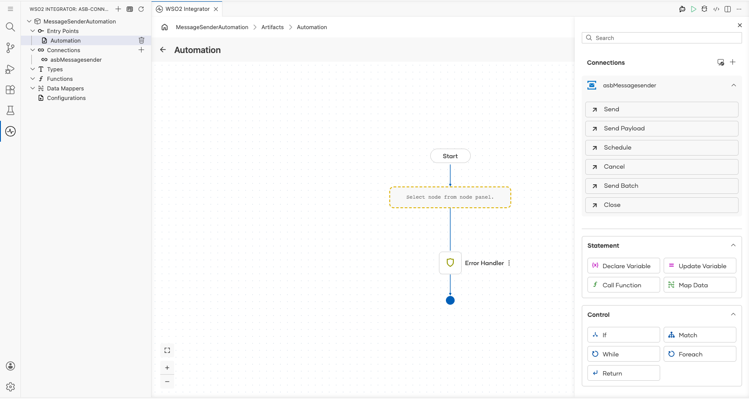Zoom out the diagram with minus button

(x=167, y=382)
